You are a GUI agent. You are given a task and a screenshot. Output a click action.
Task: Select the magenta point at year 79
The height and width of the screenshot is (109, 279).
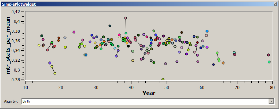point(269,55)
